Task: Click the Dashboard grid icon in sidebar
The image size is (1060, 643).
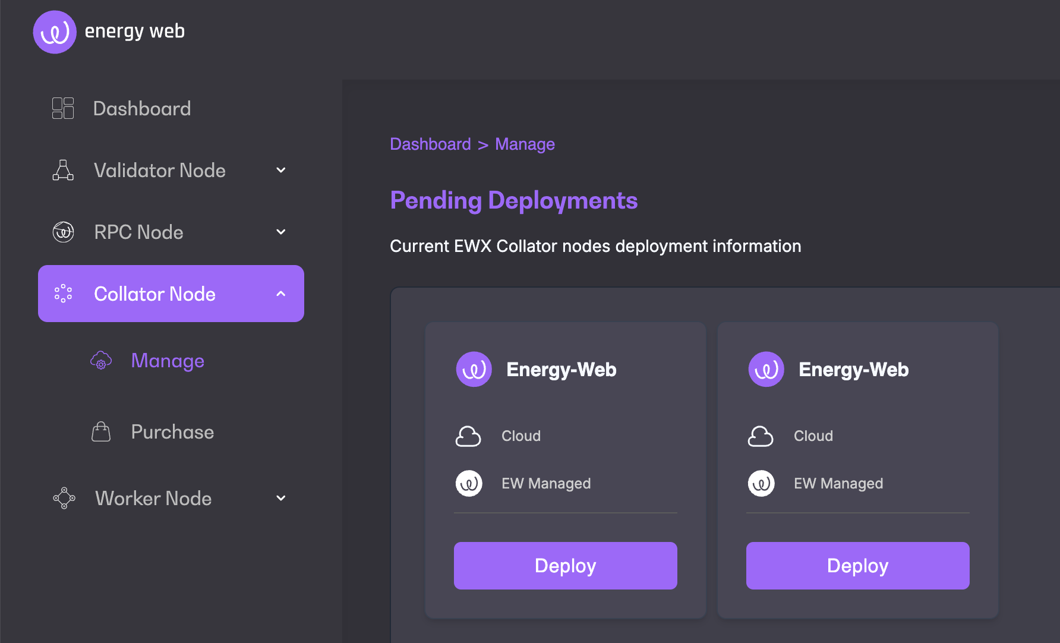Action: pos(63,109)
